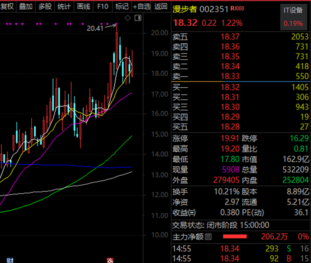Image resolution: width=311 pixels, height=263 pixels.
Task: Click the 交易状态 status line
Action: pos(220,225)
